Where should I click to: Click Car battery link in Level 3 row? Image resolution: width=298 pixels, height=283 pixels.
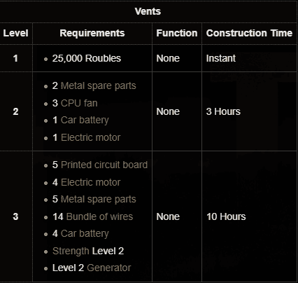(x=85, y=234)
